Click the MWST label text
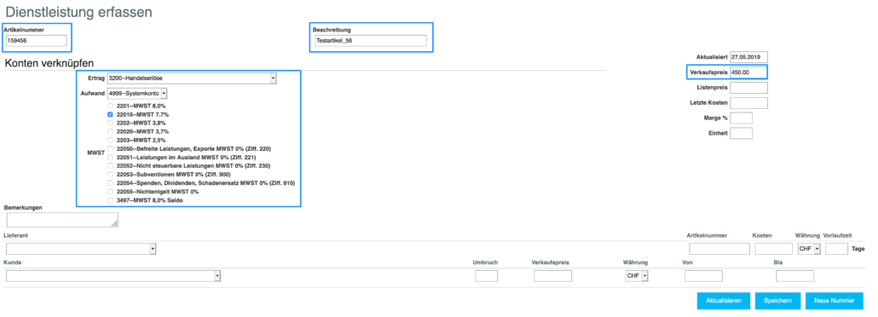 coord(95,153)
